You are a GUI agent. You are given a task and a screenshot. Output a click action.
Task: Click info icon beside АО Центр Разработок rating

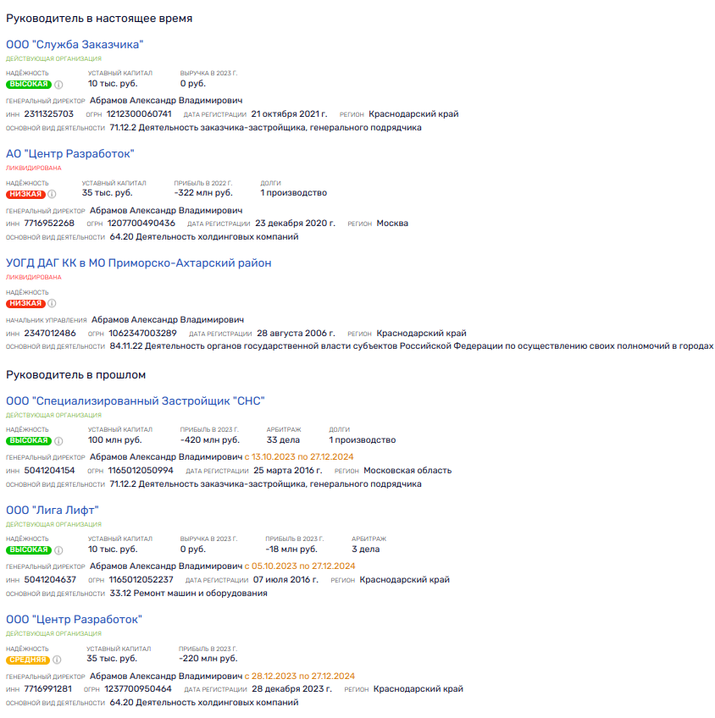(x=53, y=194)
